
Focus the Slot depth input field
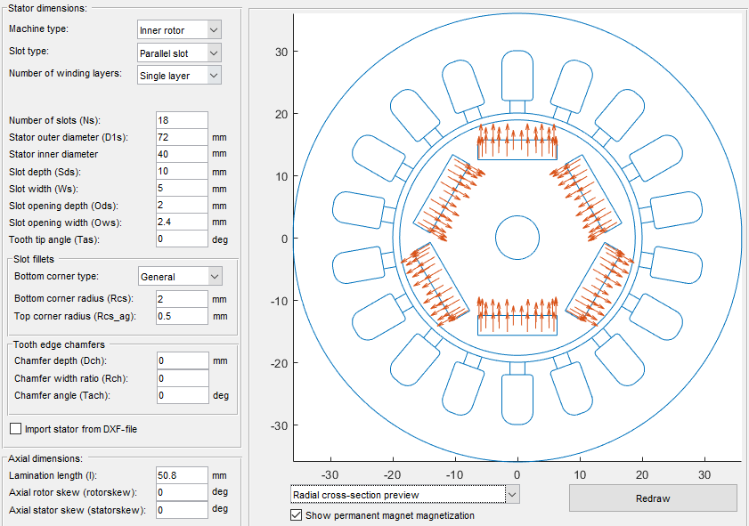pyautogui.click(x=181, y=172)
